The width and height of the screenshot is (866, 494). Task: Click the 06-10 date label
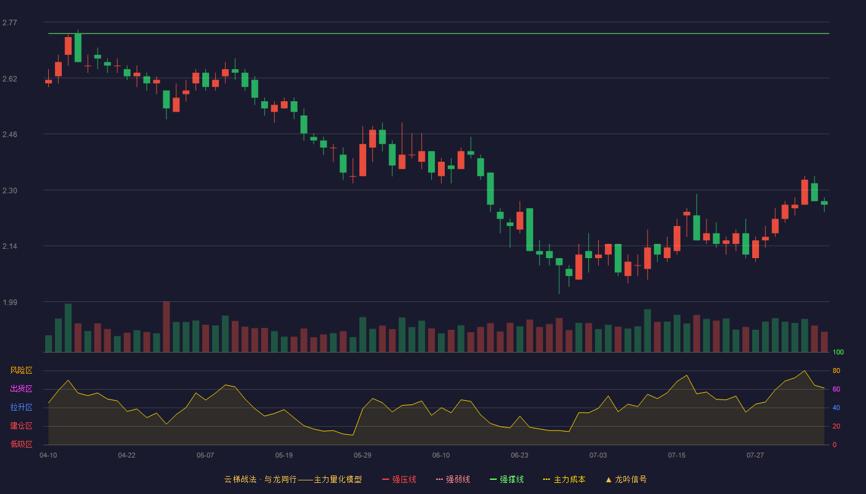pyautogui.click(x=441, y=455)
